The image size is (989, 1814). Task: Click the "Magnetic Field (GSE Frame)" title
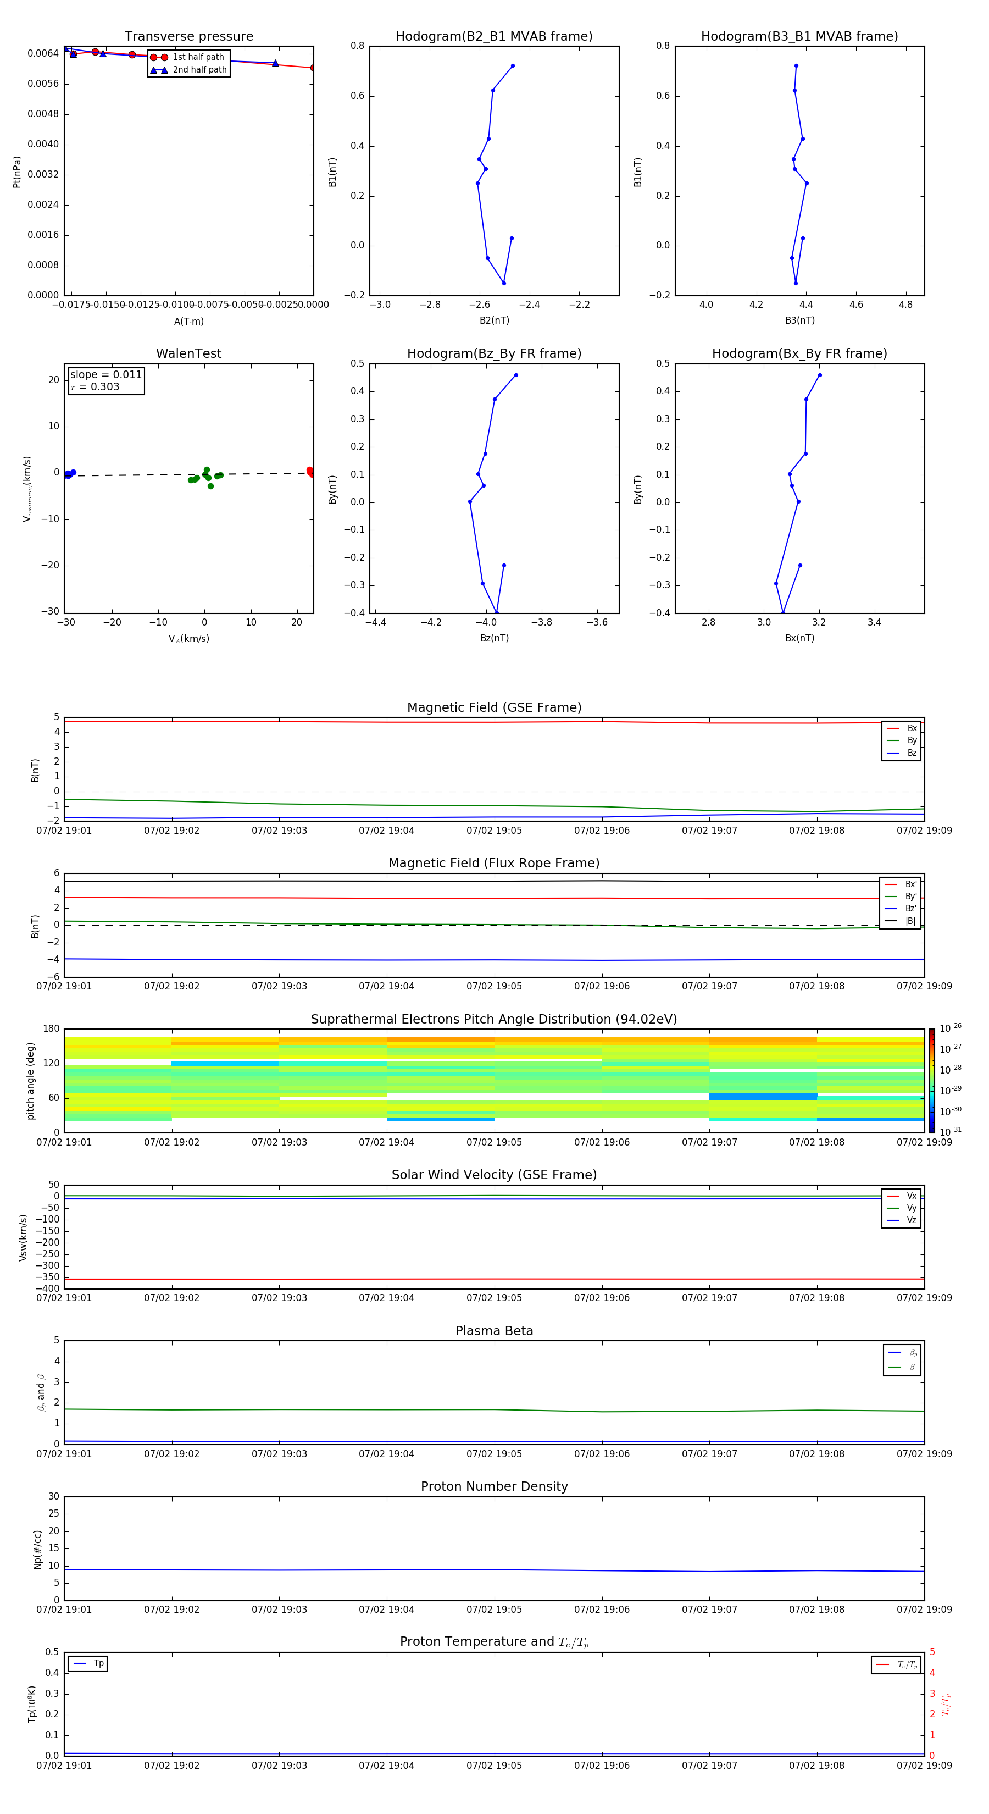(494, 707)
